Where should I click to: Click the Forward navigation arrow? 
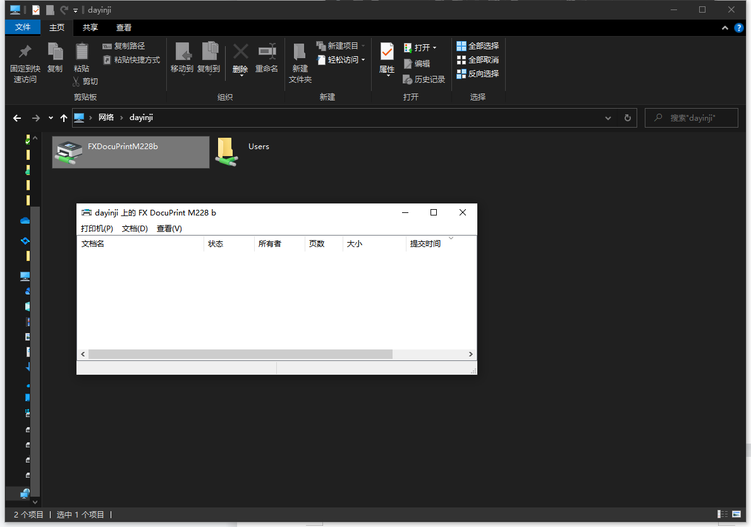[x=35, y=118]
